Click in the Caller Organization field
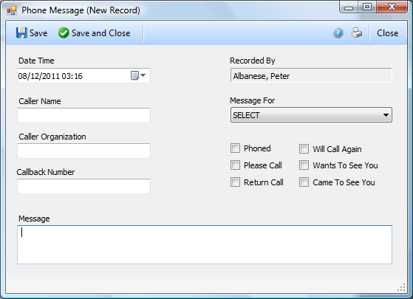The height and width of the screenshot is (299, 413). pyautogui.click(x=83, y=151)
